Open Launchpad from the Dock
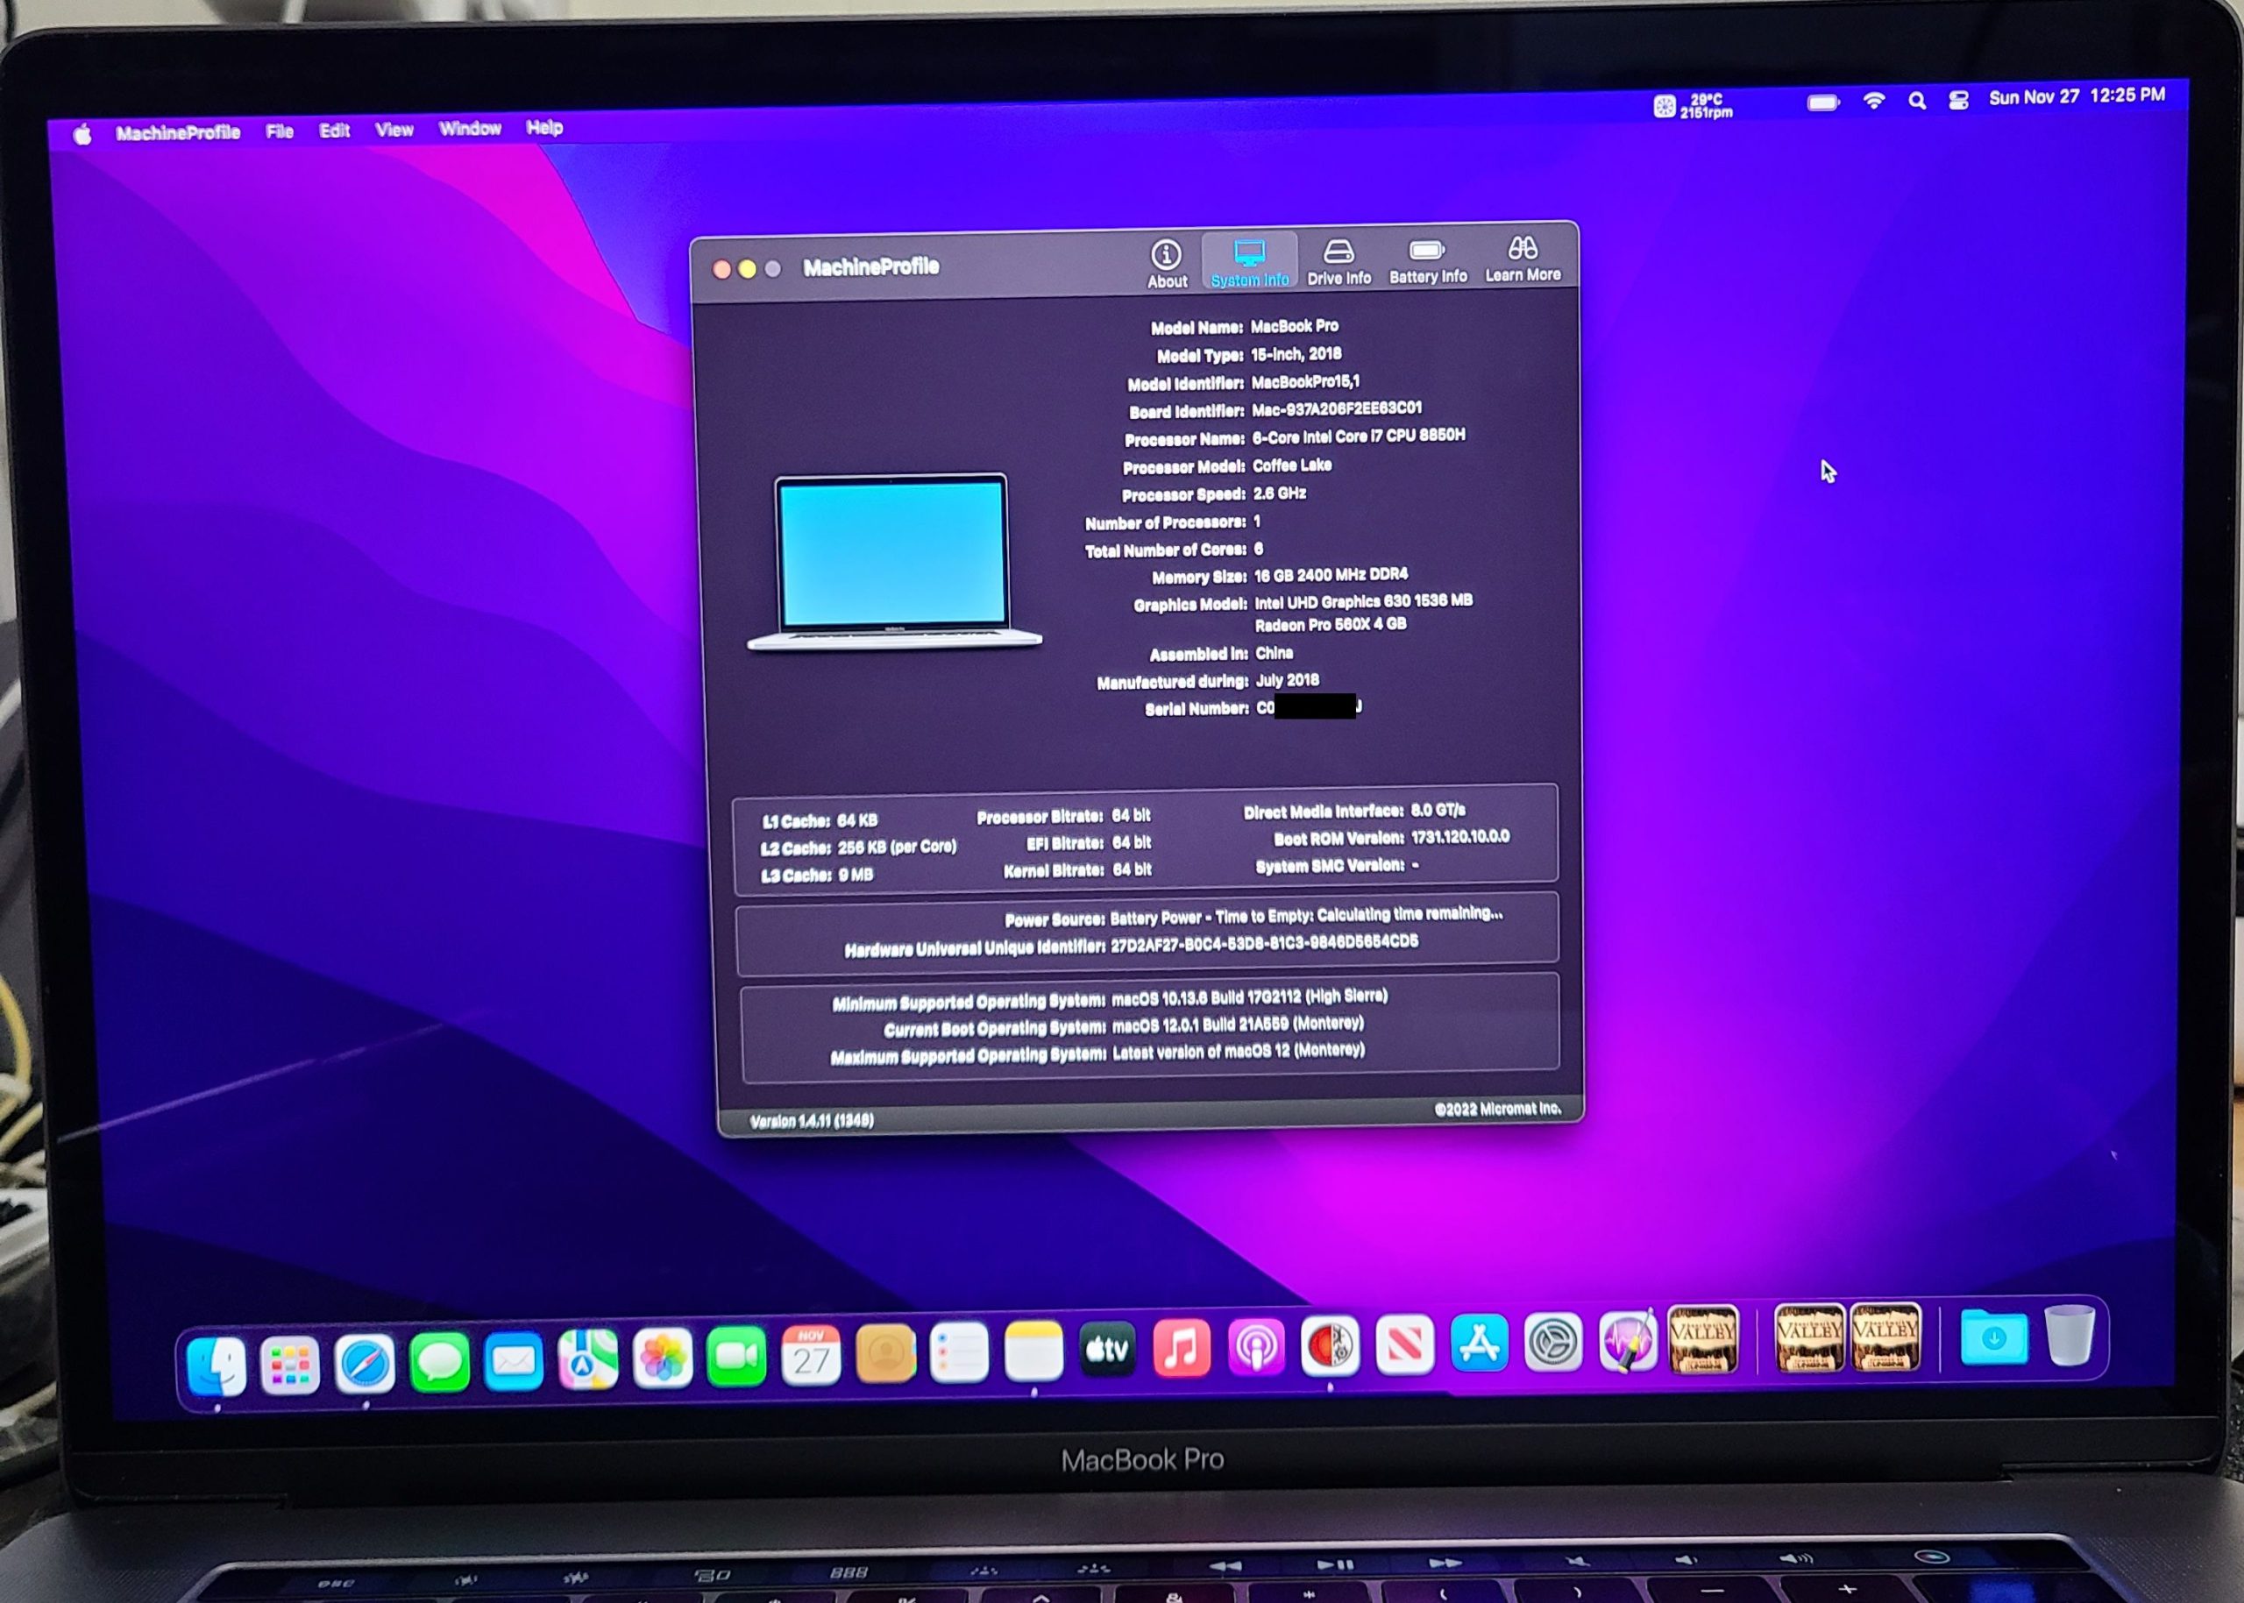This screenshot has width=2244, height=1603. point(290,1365)
